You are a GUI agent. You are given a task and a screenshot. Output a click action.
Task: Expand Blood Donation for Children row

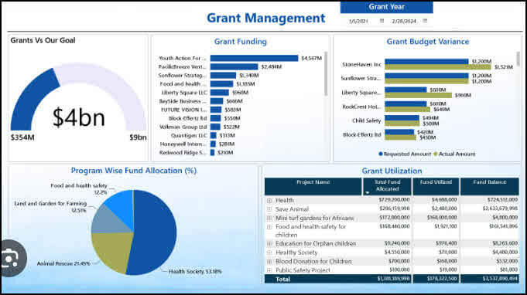tap(269, 262)
